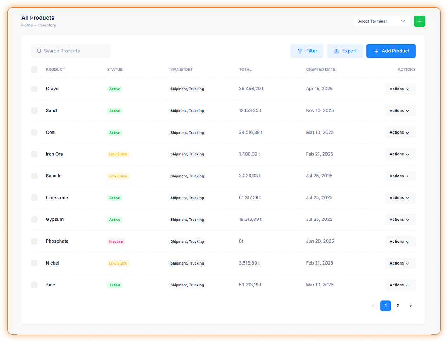The image size is (448, 342).
Task: Focus the Search Products field
Action: coord(74,51)
